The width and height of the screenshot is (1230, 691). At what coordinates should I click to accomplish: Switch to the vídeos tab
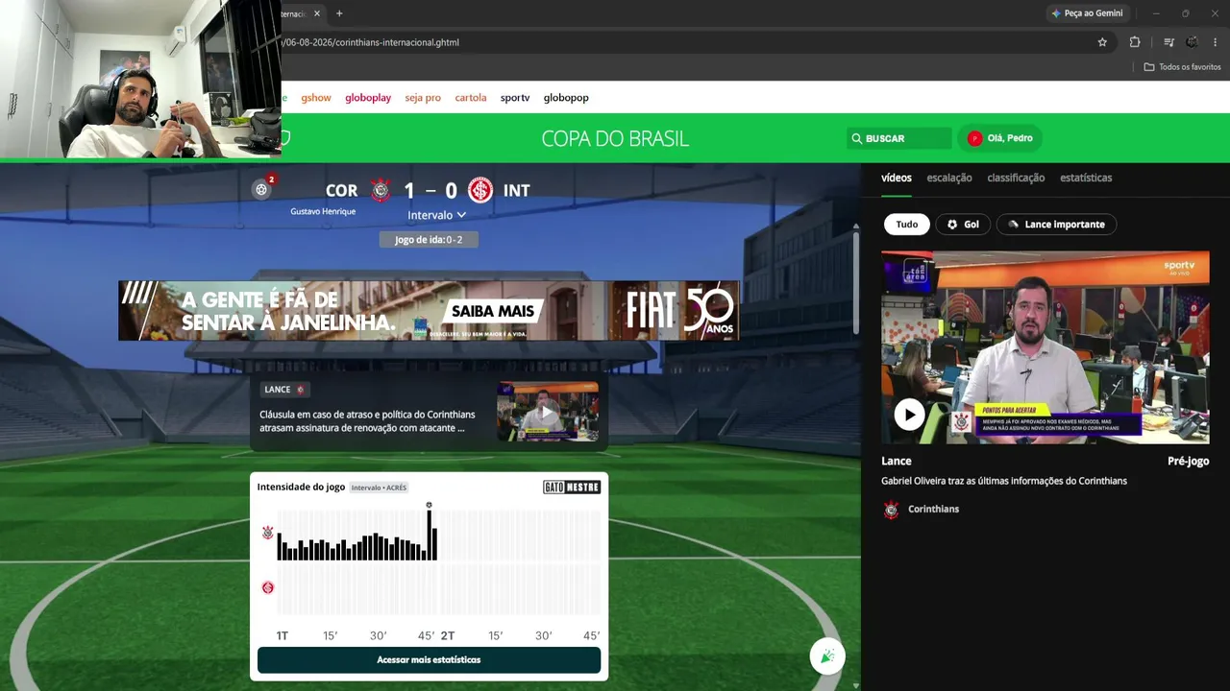[897, 178]
